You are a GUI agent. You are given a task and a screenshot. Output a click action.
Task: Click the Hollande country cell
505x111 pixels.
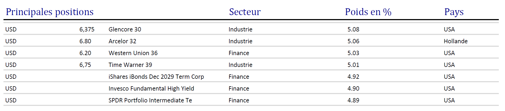[x=455, y=41]
